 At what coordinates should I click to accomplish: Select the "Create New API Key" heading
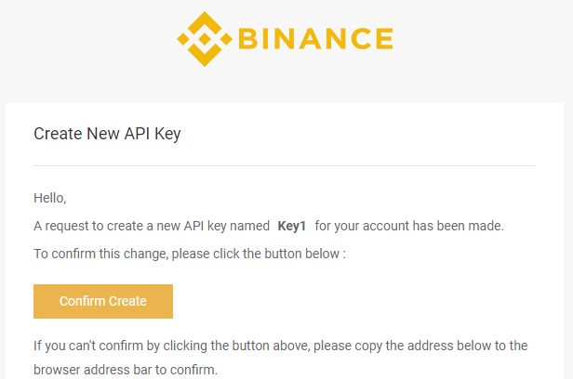107,134
